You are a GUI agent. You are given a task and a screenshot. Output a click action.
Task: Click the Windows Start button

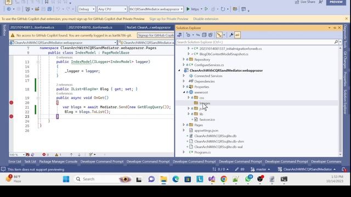[x=66, y=179]
